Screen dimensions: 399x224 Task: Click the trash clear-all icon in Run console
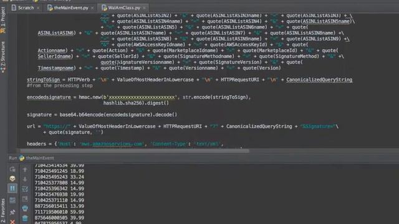coord(25,218)
